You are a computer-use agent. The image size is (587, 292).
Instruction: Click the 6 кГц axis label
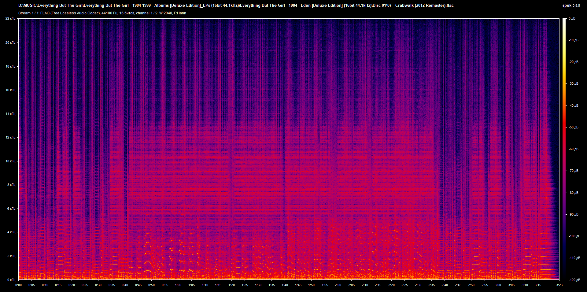11,209
